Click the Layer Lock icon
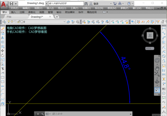 point(122,22)
